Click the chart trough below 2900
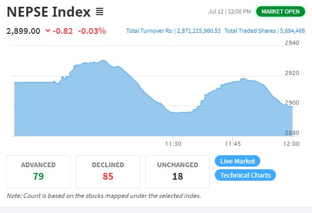Image resolution: width=312 pixels, height=213 pixels. pyautogui.click(x=178, y=112)
